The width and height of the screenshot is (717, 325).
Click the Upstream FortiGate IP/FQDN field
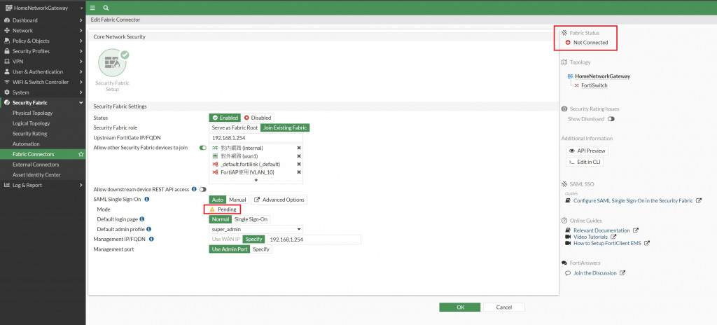(256, 138)
